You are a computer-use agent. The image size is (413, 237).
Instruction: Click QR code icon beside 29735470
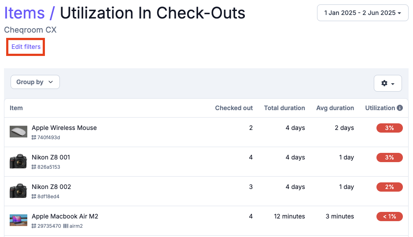pos(34,226)
